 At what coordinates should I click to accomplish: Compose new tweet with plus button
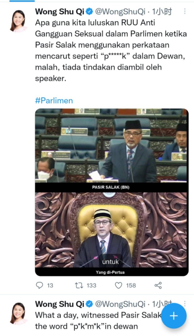pyautogui.click(x=174, y=316)
